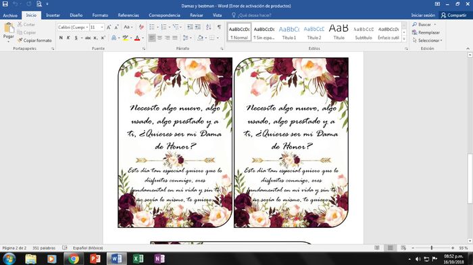Toggle underline S formatting

[76, 38]
